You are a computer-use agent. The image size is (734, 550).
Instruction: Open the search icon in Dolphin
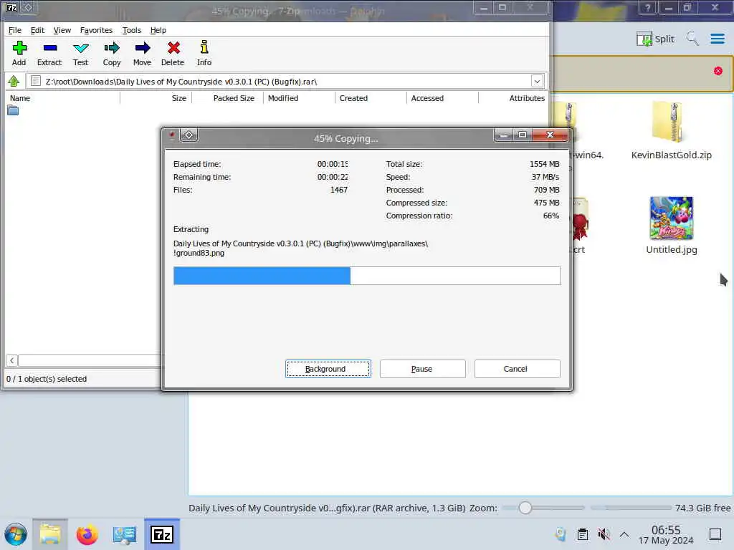tap(692, 39)
